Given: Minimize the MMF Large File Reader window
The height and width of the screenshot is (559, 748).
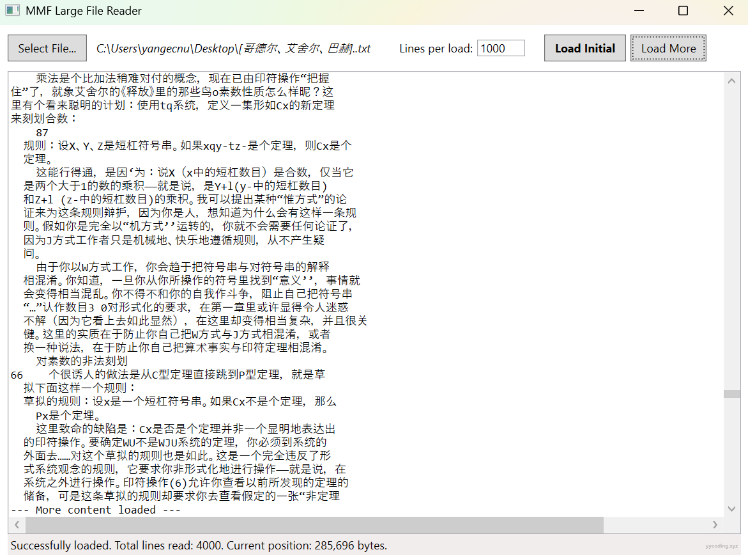Looking at the screenshot, I should click(x=639, y=10).
